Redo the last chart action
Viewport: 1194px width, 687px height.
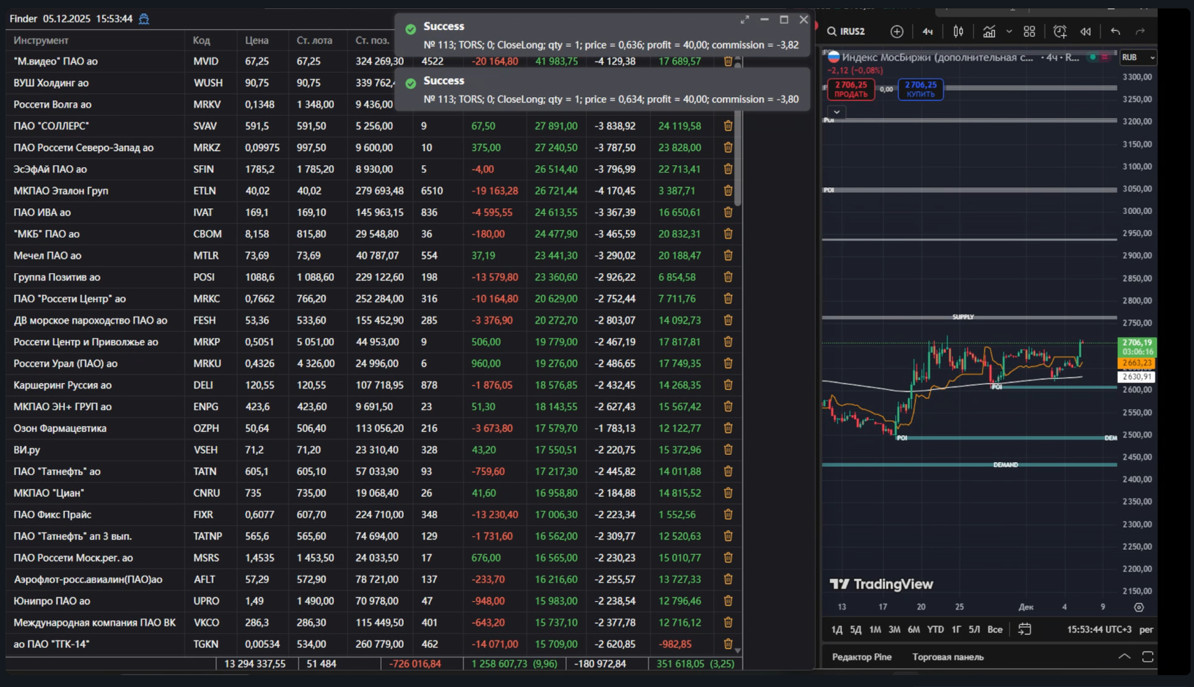[x=1140, y=31]
